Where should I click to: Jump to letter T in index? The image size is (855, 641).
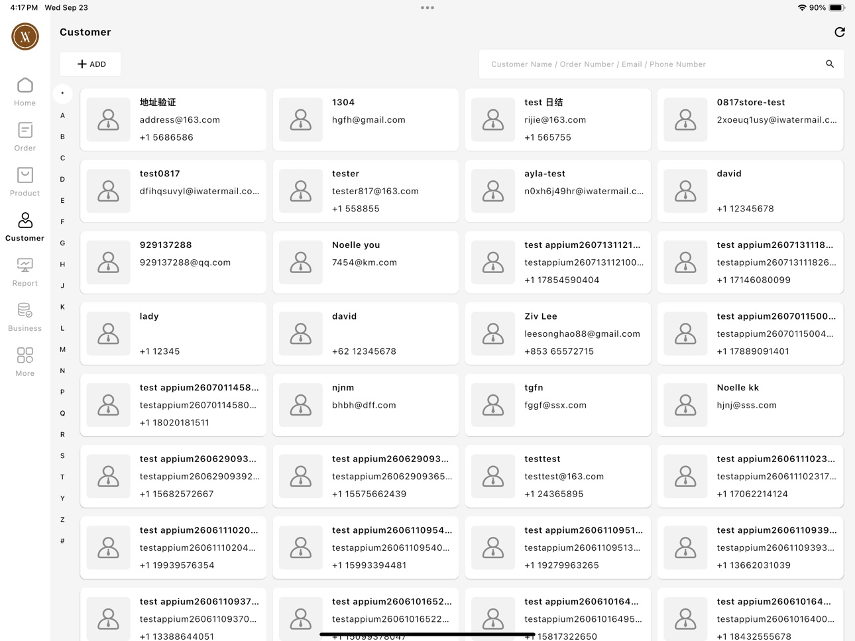click(63, 477)
